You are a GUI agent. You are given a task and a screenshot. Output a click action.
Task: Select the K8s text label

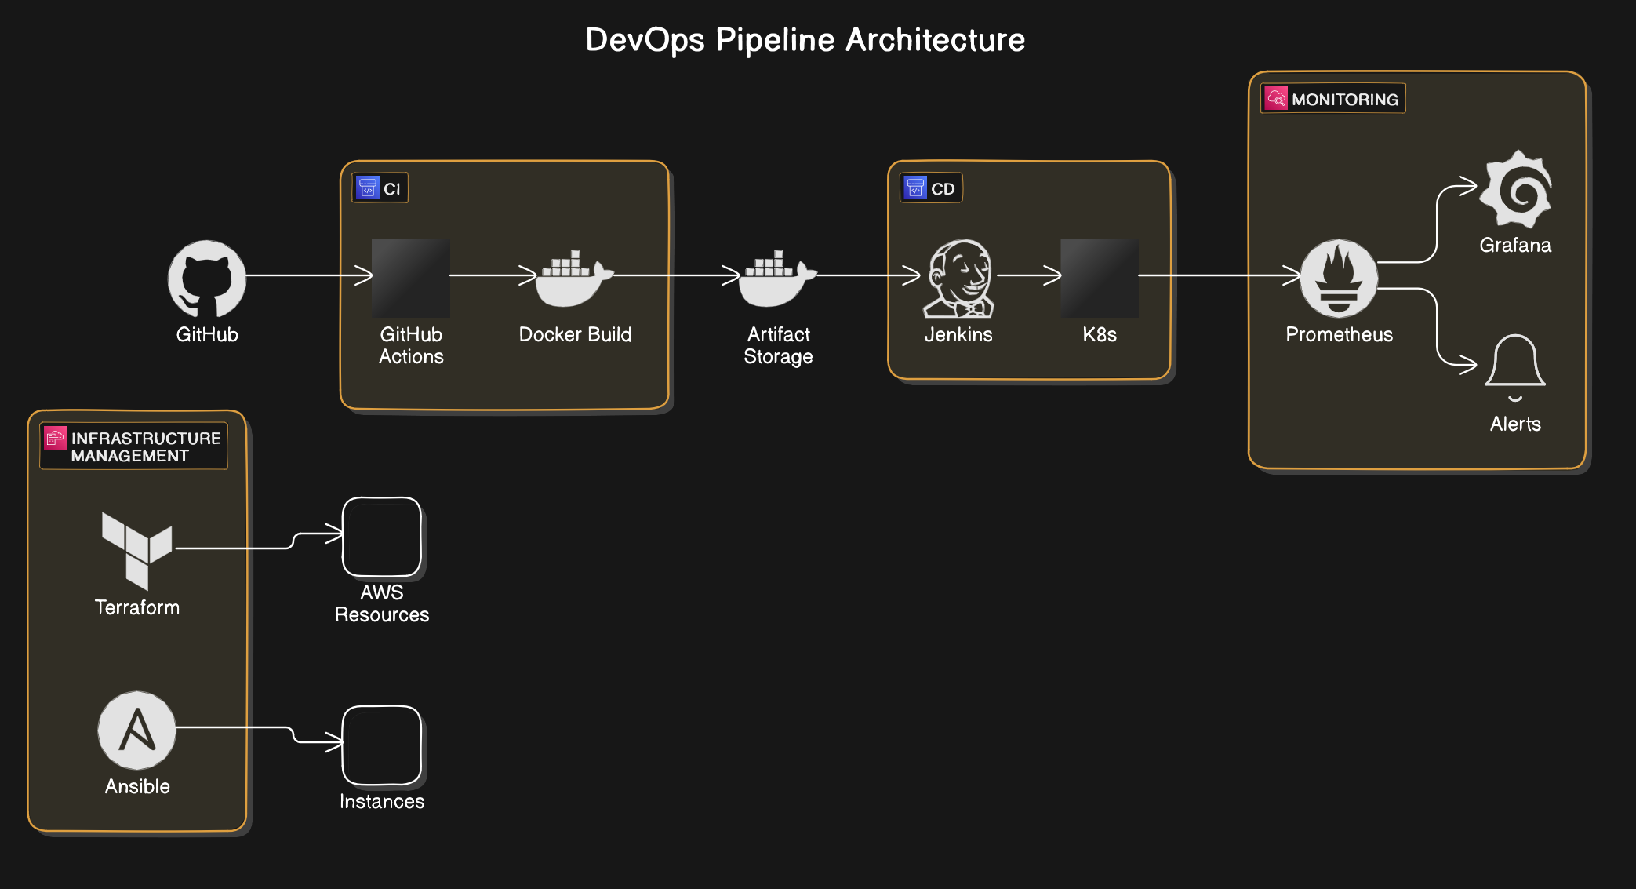(x=1100, y=334)
